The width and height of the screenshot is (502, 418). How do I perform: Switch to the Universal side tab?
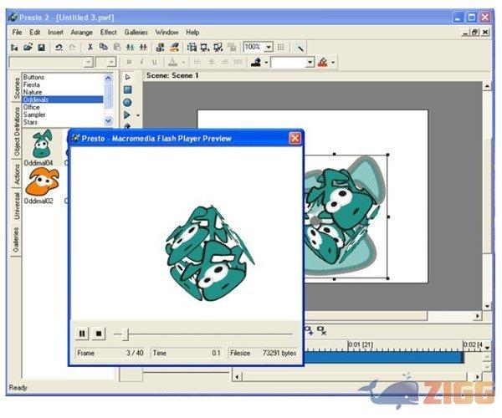(17, 206)
